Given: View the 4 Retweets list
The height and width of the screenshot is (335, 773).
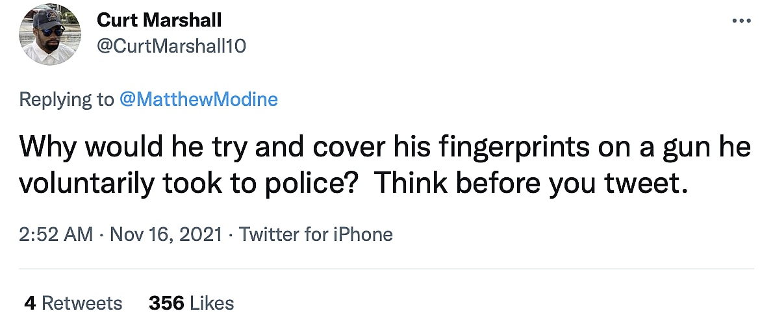Looking at the screenshot, I should (x=73, y=303).
